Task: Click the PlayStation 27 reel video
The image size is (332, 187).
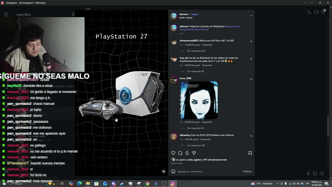Action: (122, 93)
